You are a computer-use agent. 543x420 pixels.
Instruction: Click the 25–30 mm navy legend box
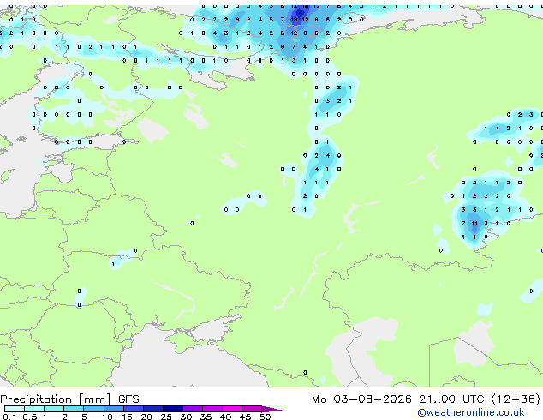click(x=172, y=409)
